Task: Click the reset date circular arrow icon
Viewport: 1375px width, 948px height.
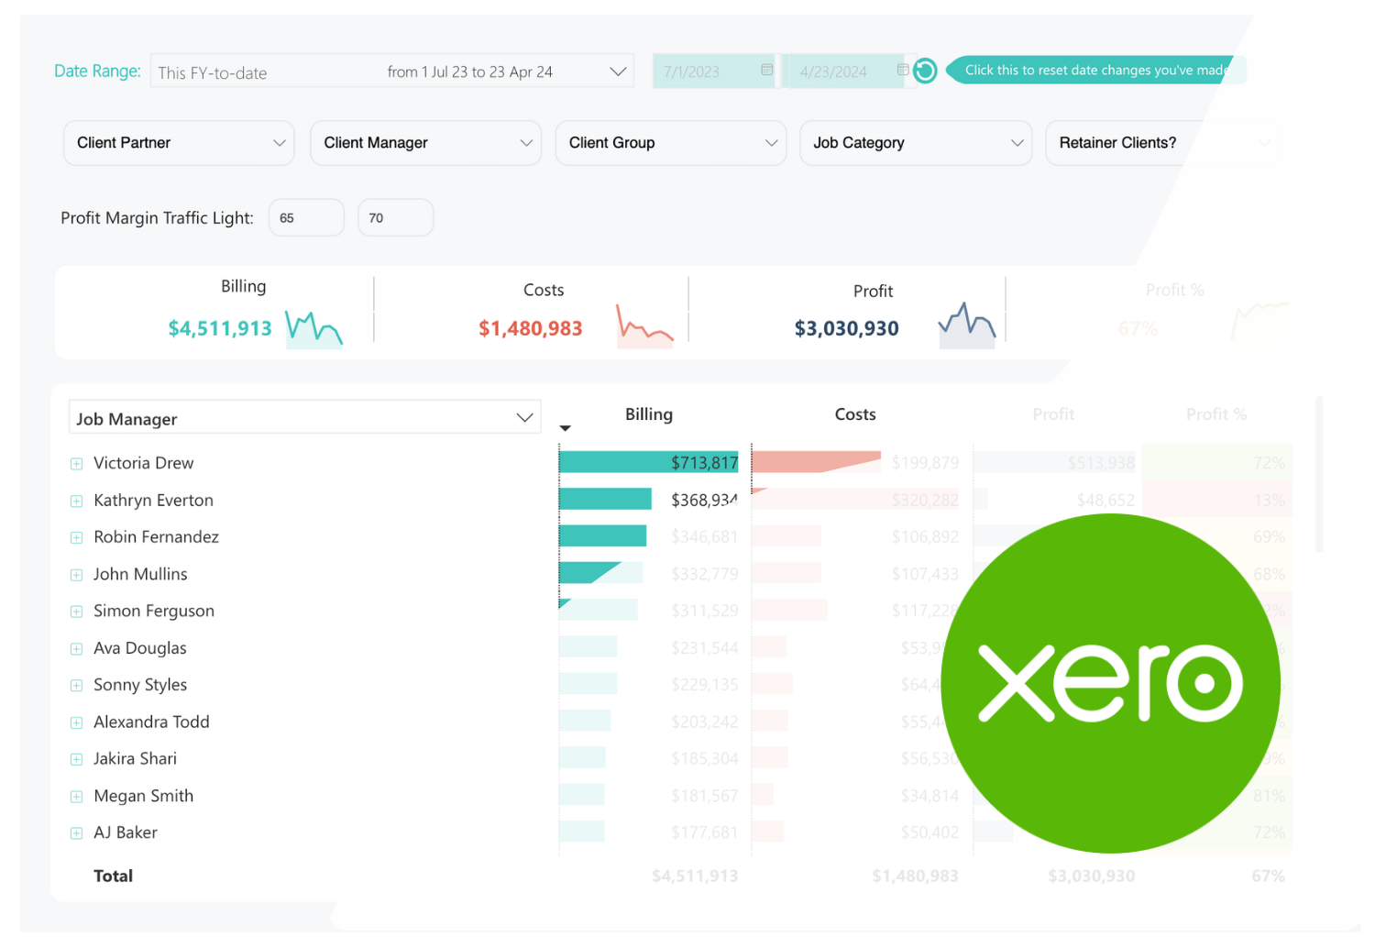Action: point(925,71)
